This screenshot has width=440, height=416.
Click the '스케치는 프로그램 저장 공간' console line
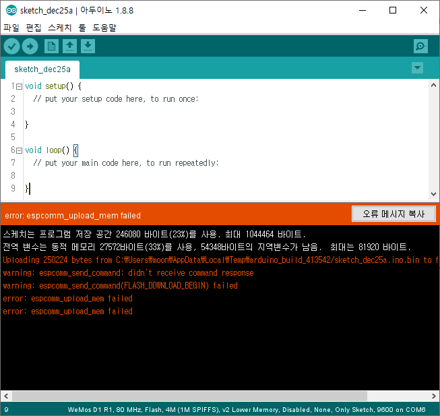pyautogui.click(x=154, y=234)
